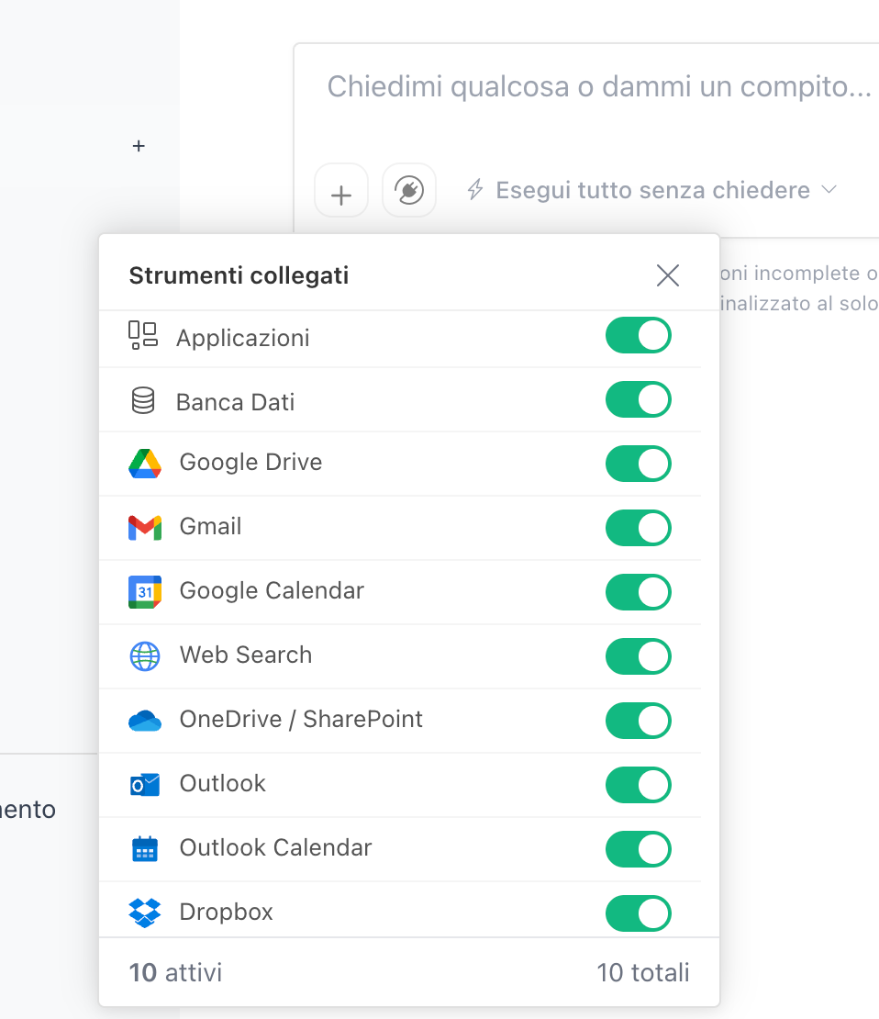879x1019 pixels.
Task: Click lightning bolt icon beside Esegui tutto
Action: point(475,190)
